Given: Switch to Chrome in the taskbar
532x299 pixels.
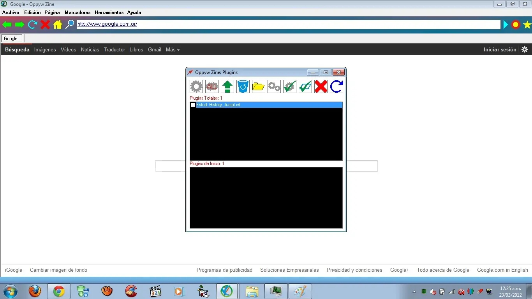Looking at the screenshot, I should pos(59,291).
